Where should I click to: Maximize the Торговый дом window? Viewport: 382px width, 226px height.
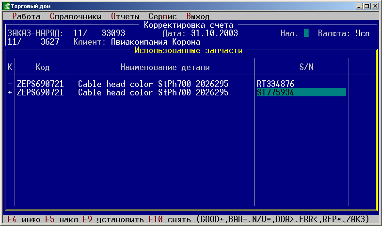366,6
